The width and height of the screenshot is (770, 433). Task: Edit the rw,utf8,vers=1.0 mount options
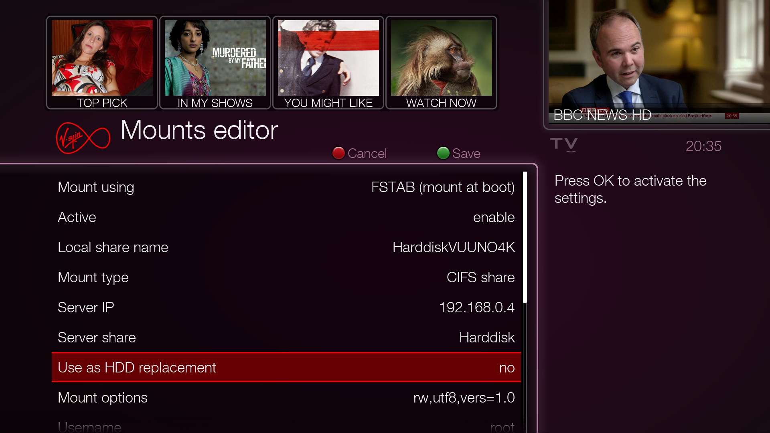(464, 398)
